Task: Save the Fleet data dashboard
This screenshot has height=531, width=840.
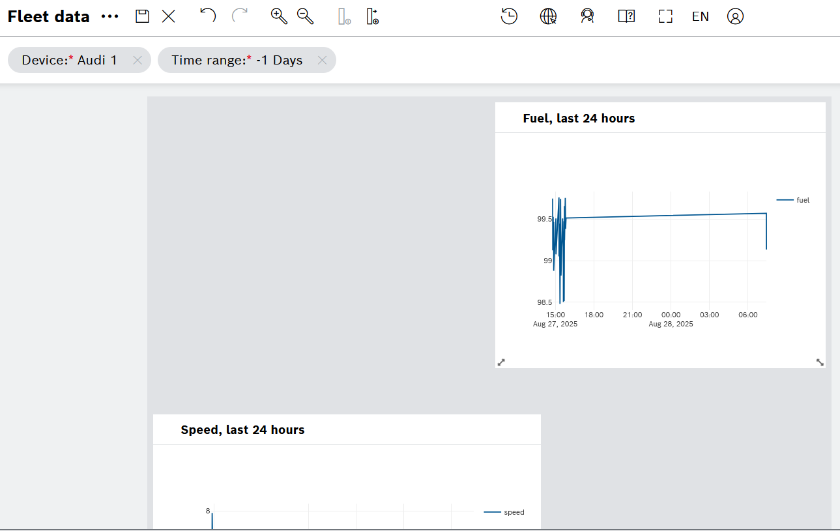Action: tap(142, 17)
